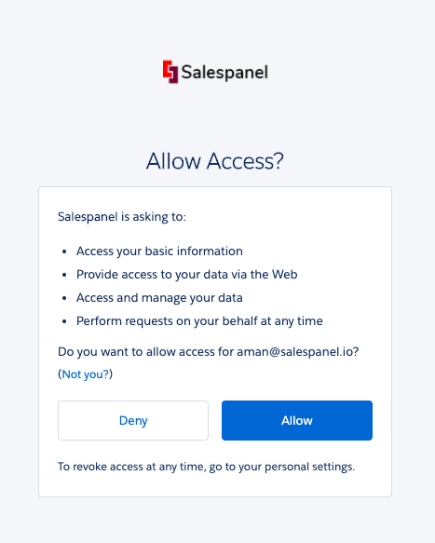Viewport: 435px width, 543px height.
Task: Select "Perform requests on your behalf" item
Action: click(199, 321)
